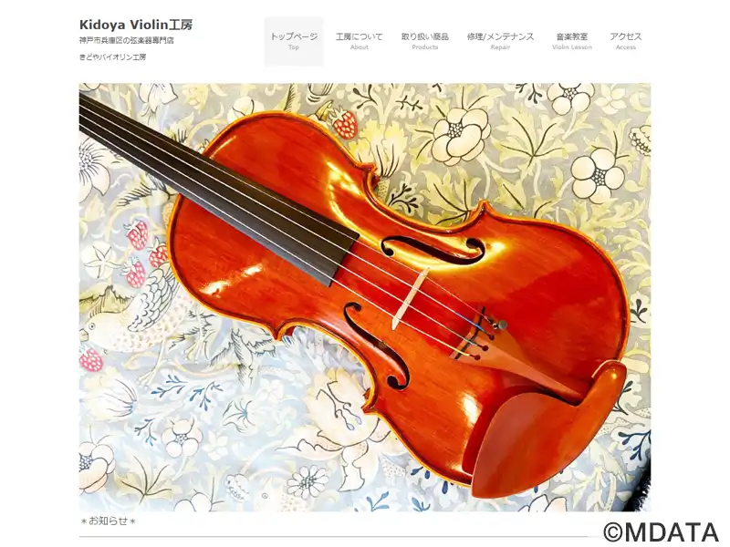Select the トップページ Top menu item
Viewport: 730px width, 547px height.
(294, 41)
